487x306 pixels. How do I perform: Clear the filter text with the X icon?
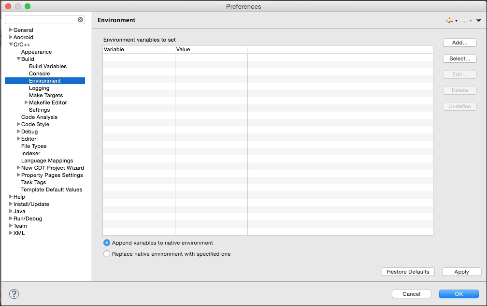[x=80, y=20]
